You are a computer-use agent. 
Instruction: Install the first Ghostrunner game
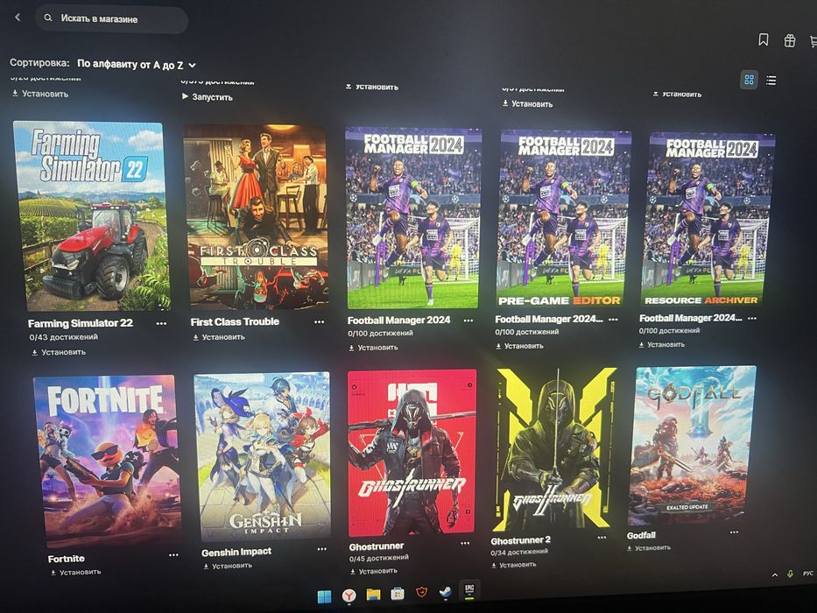[373, 571]
